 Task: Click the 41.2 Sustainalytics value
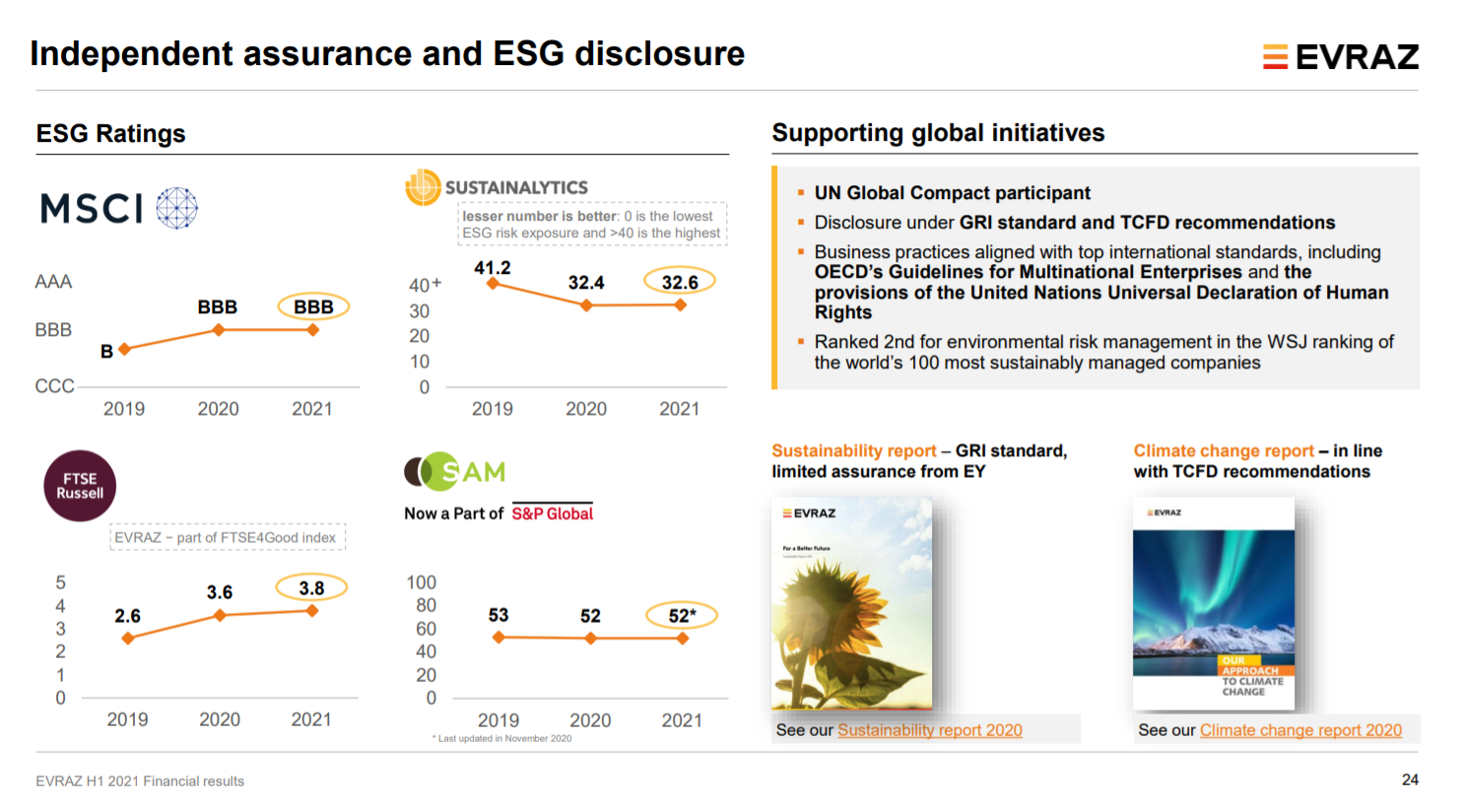click(x=493, y=268)
